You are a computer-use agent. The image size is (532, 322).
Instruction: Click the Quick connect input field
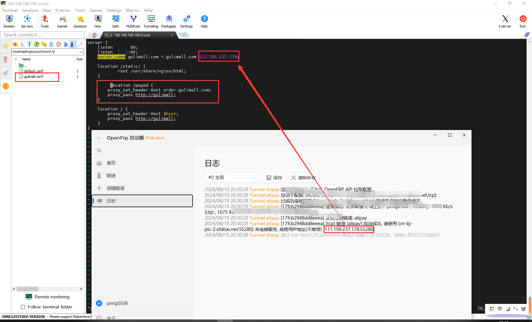(42, 35)
